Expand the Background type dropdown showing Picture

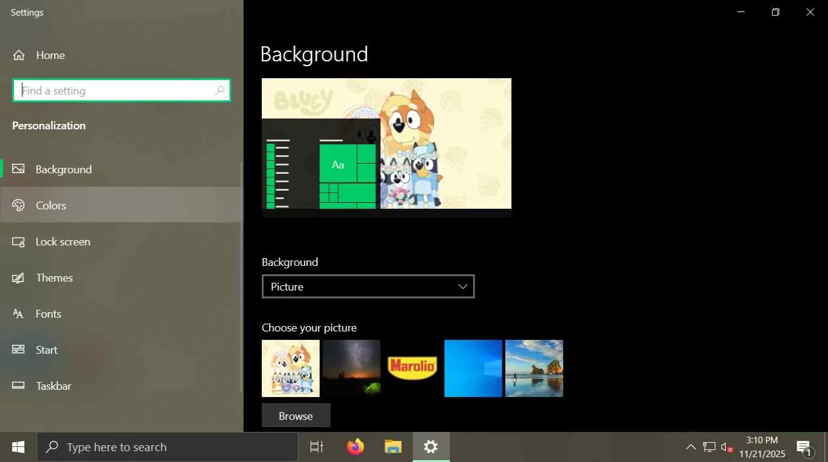[x=368, y=286]
